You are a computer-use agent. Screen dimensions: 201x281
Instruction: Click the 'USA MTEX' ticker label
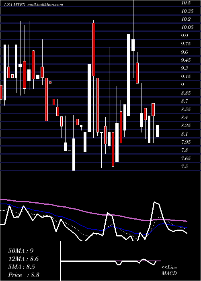15,5
